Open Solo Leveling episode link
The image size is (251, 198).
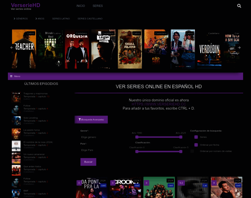point(31,118)
